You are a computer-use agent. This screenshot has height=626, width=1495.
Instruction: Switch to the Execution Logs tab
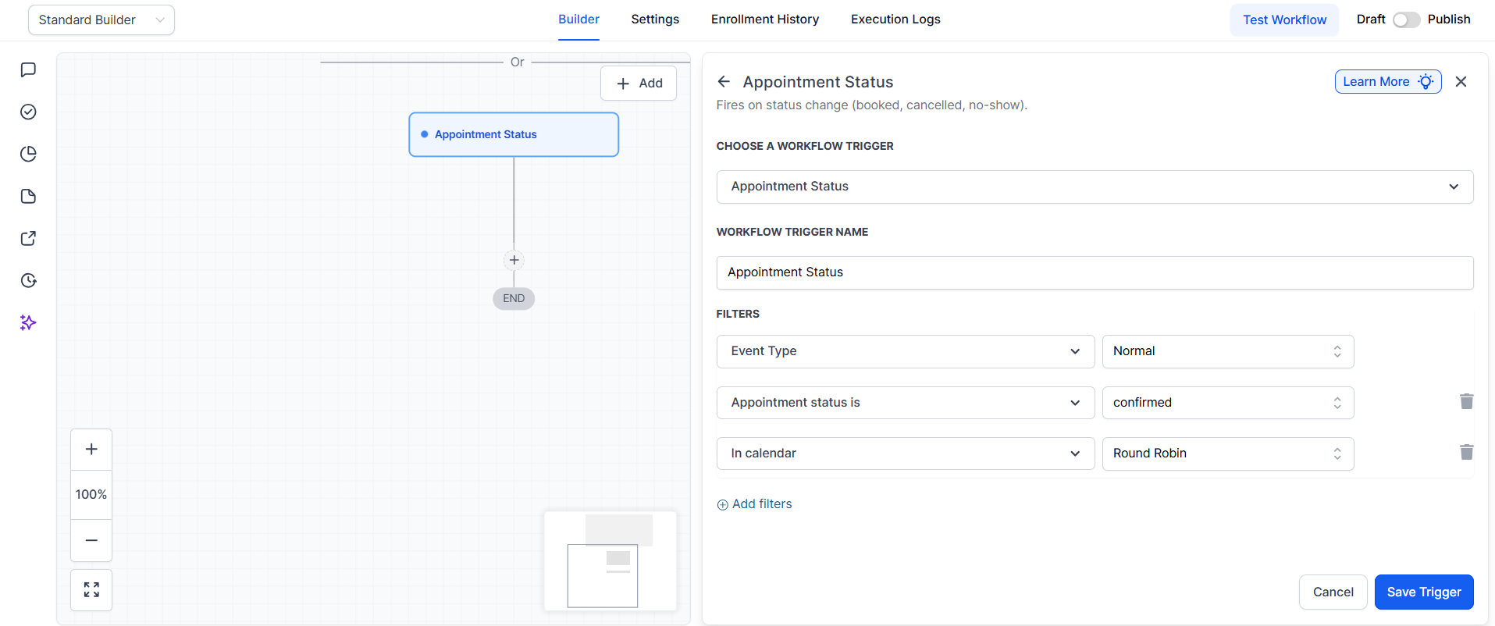pyautogui.click(x=895, y=20)
